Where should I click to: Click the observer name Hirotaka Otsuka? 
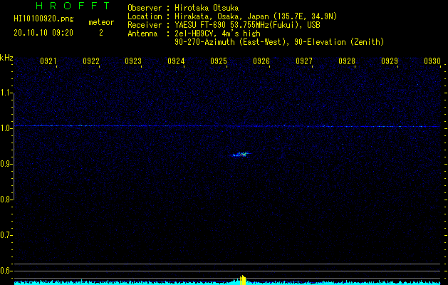(207, 8)
